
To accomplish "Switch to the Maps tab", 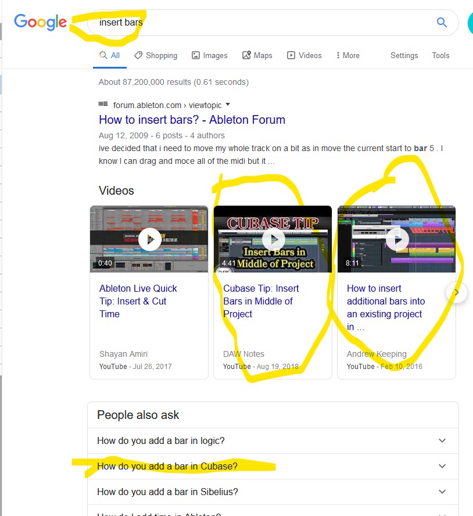I will (257, 55).
